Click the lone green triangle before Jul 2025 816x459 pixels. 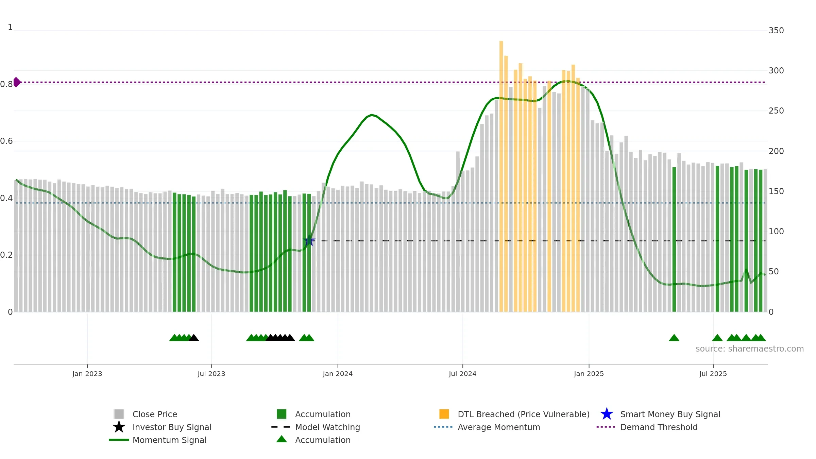[x=674, y=338]
